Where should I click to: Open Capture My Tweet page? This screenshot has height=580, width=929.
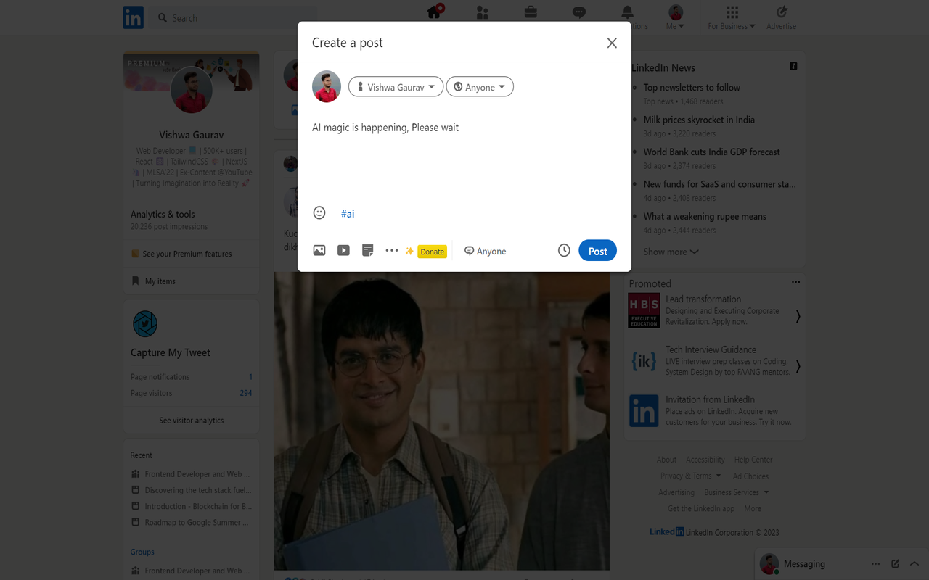pos(171,352)
